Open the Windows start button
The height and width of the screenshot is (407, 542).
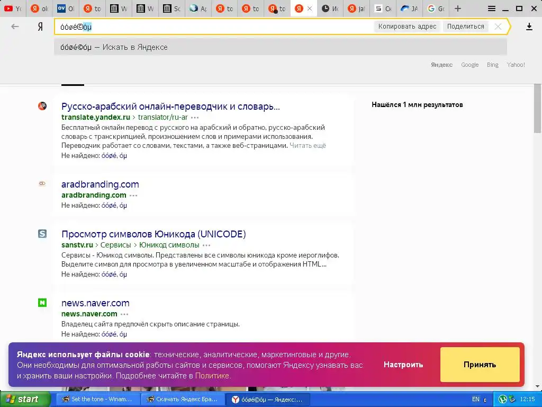click(x=25, y=399)
